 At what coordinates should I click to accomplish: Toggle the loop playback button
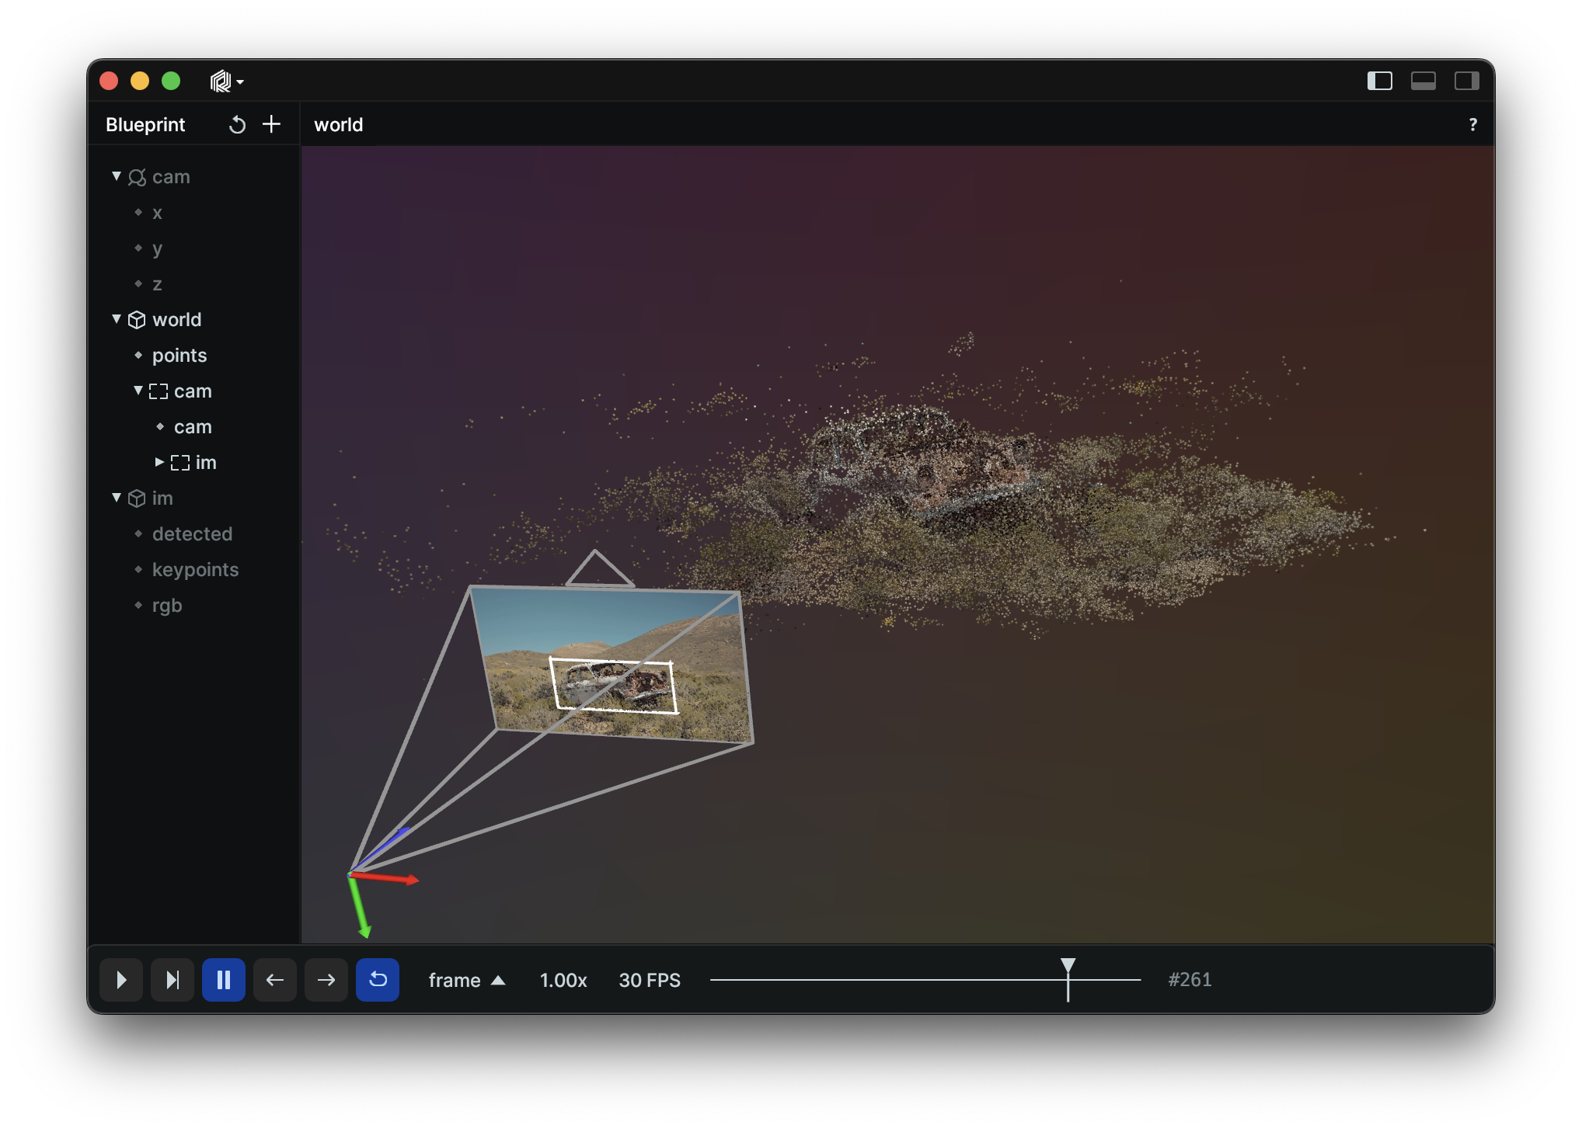click(x=378, y=980)
